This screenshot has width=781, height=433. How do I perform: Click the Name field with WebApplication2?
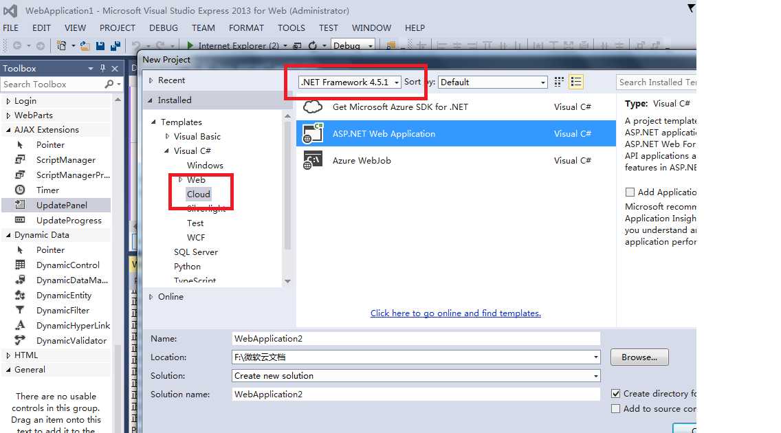416,338
